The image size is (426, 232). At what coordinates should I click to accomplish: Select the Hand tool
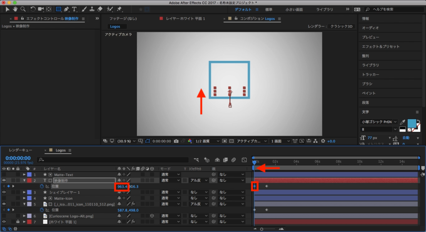[15, 9]
